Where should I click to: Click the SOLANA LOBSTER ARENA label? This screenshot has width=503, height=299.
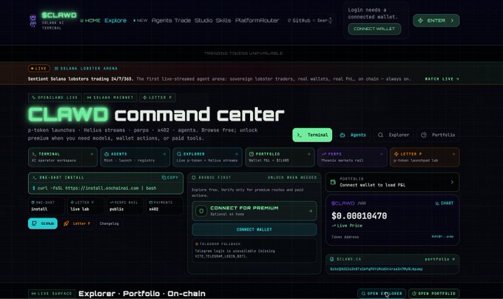tap(86, 68)
